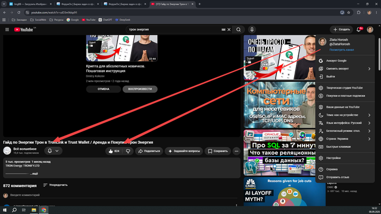Open Windows taskbar search
Screen dimensions: 381x214
click(x=14, y=210)
